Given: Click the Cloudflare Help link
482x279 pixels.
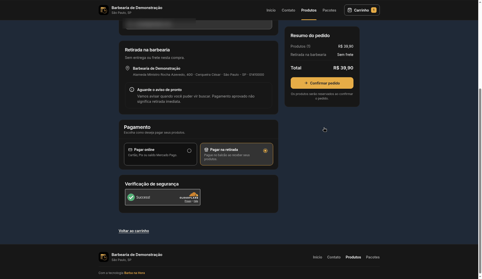Looking at the screenshot, I should tap(196, 201).
